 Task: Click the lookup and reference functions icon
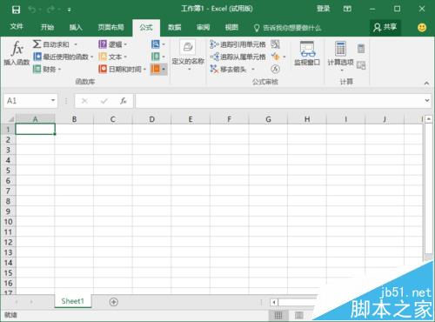pyautogui.click(x=156, y=44)
